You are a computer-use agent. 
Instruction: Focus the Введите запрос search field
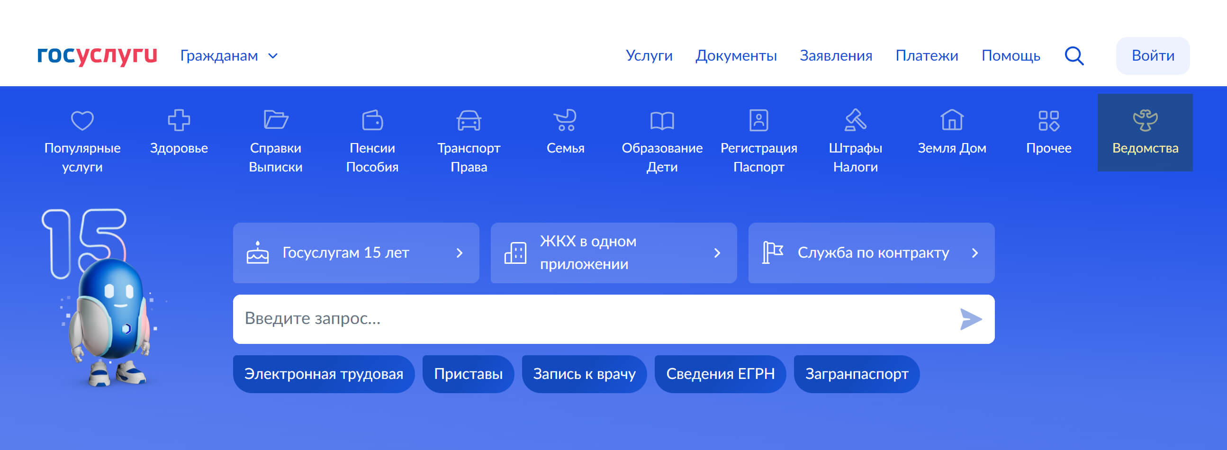[613, 319]
